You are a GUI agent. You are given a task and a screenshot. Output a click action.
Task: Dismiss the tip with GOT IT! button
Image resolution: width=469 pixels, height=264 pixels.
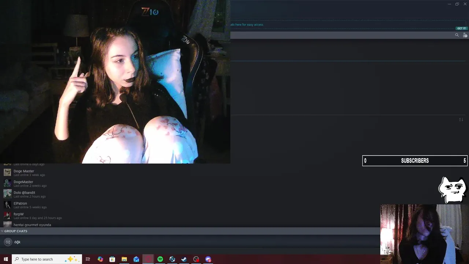[462, 28]
